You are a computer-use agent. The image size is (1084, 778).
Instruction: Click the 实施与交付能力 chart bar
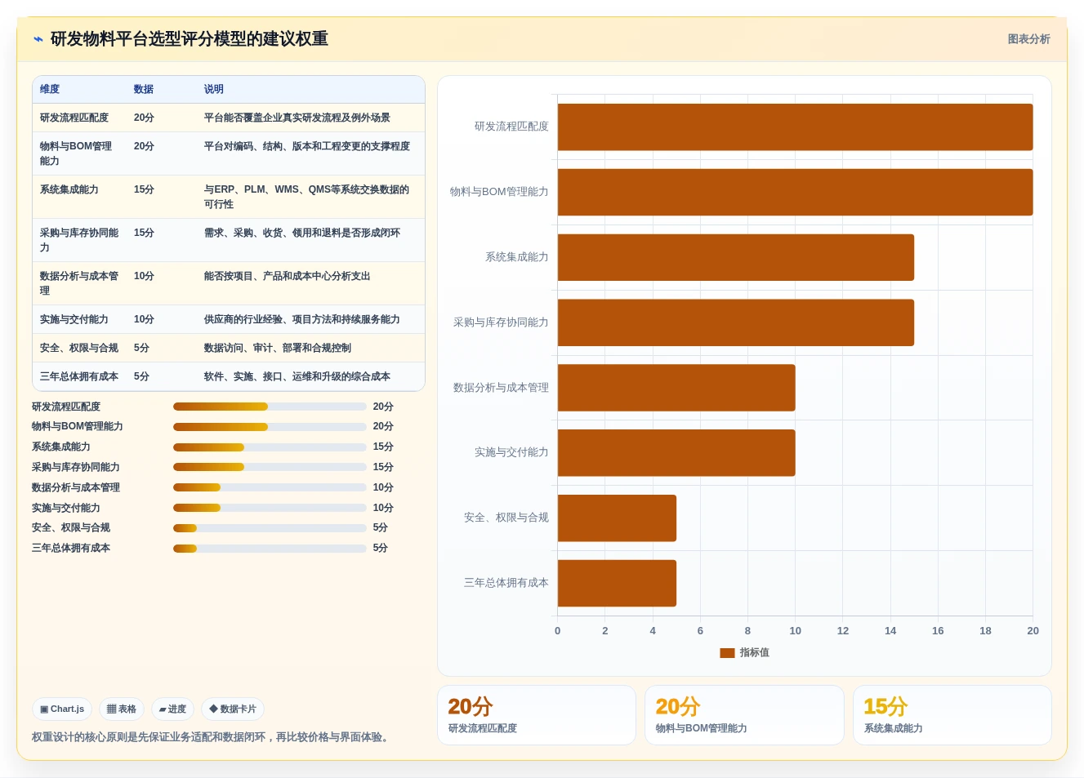(x=676, y=453)
